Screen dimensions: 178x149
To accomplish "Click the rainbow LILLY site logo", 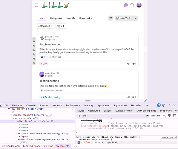I will (x=55, y=5).
